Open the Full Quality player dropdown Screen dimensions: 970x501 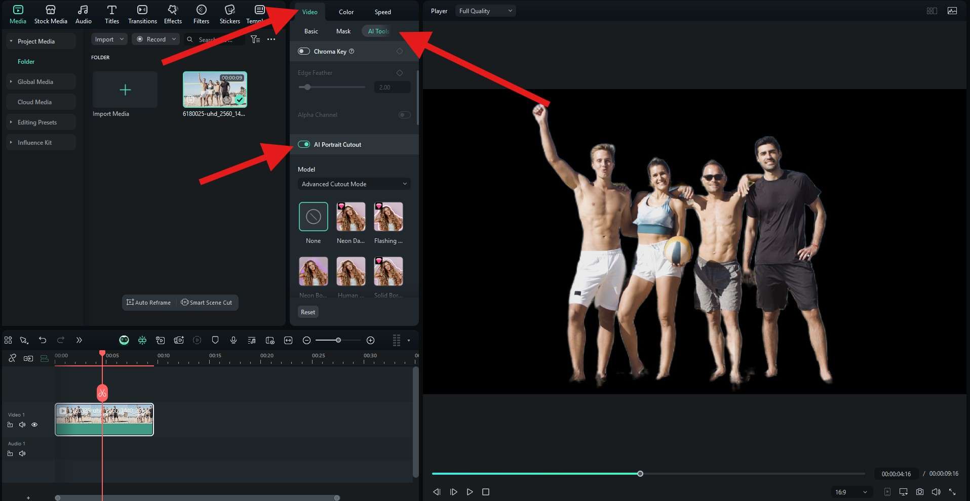[x=486, y=11]
